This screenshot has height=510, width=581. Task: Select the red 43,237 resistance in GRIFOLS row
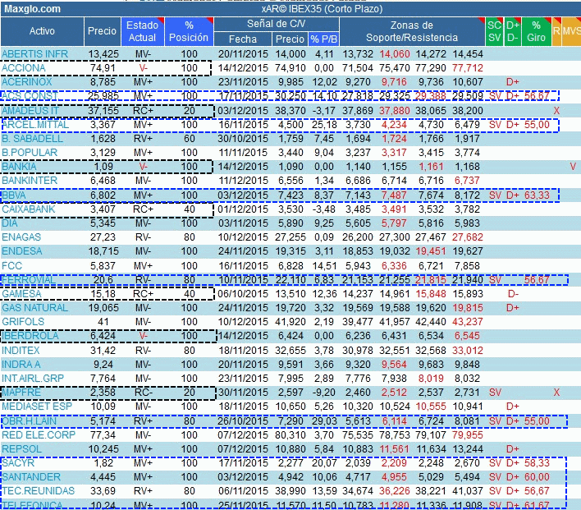coord(468,322)
